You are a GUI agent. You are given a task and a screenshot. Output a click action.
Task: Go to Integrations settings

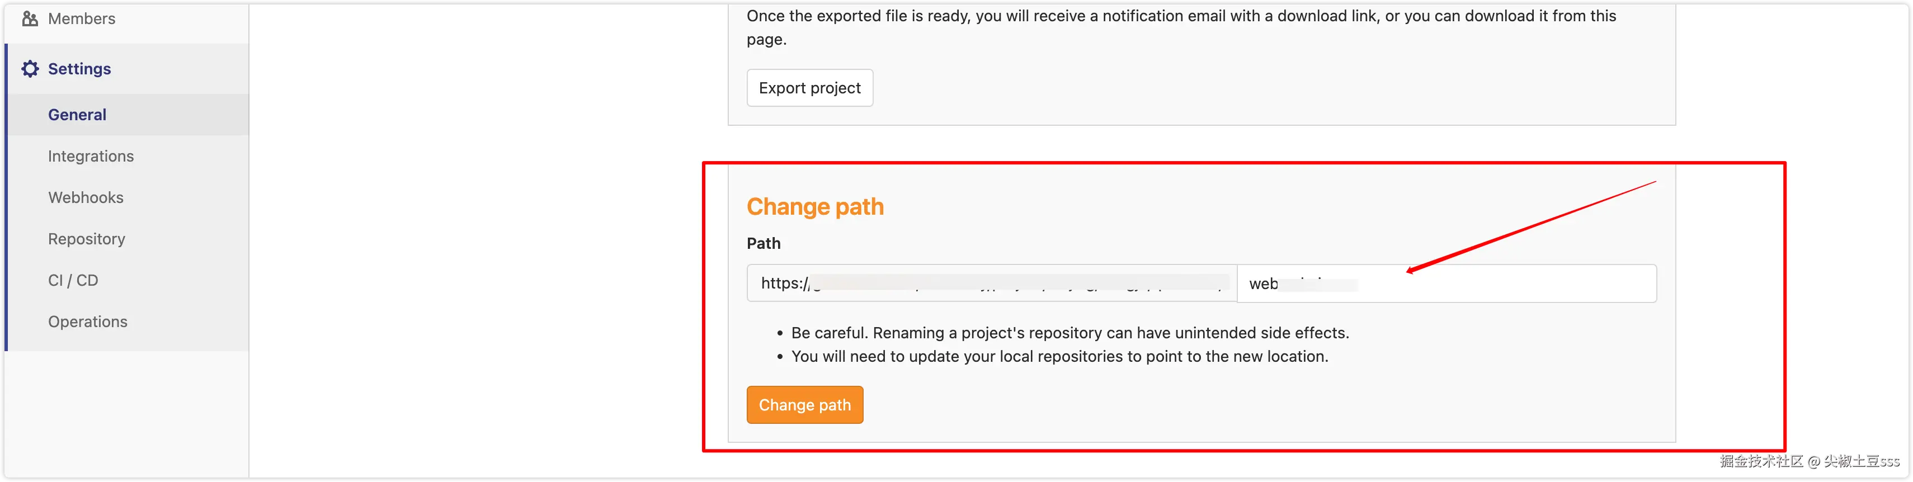pyautogui.click(x=91, y=156)
